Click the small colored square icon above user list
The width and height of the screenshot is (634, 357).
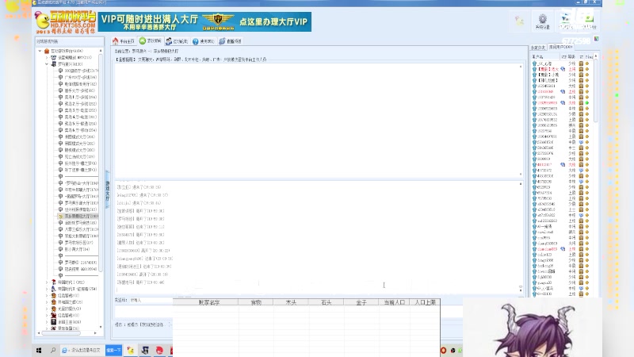(597, 39)
